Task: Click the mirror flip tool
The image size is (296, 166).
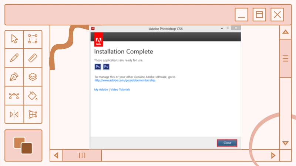Action: tap(14, 114)
